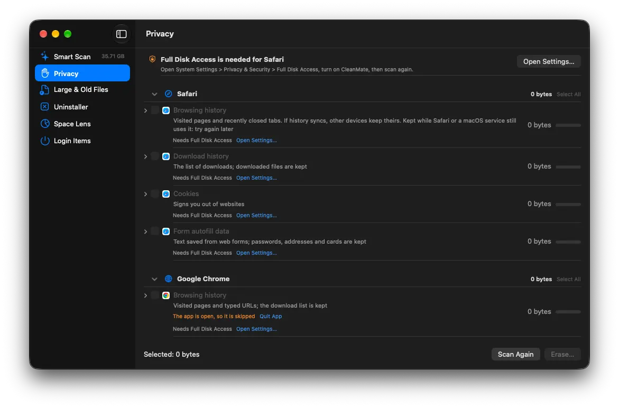The width and height of the screenshot is (619, 408).
Task: Check the Form autofill data checkbox
Action: click(155, 231)
